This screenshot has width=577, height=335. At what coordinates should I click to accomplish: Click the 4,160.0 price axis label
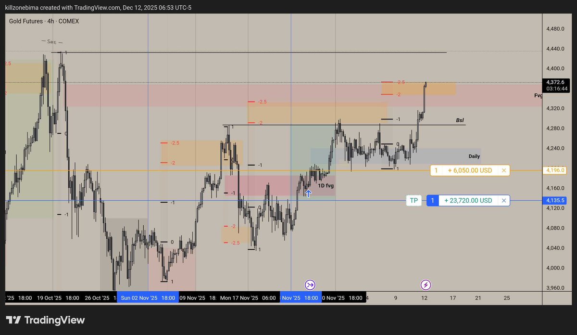pos(555,188)
